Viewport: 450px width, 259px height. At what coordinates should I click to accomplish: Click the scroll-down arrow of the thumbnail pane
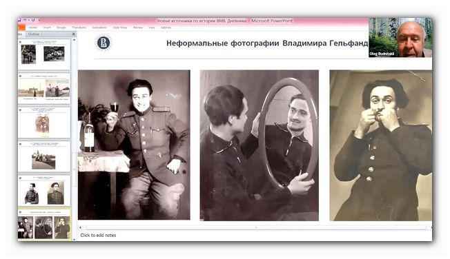point(74,239)
